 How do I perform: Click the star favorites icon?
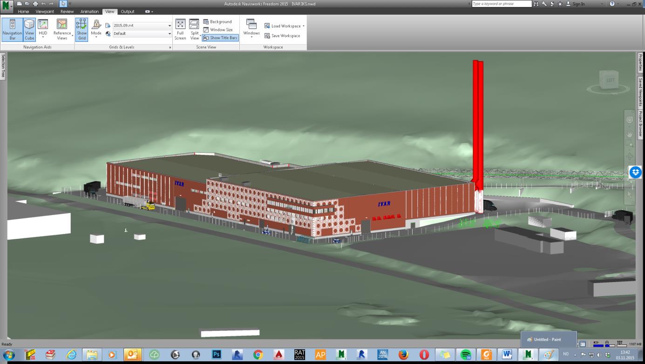click(560, 4)
